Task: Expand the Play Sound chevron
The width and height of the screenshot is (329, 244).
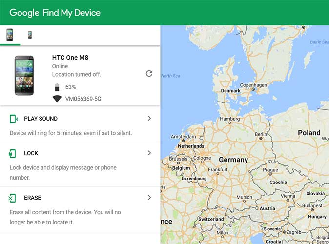Action: pyautogui.click(x=149, y=118)
